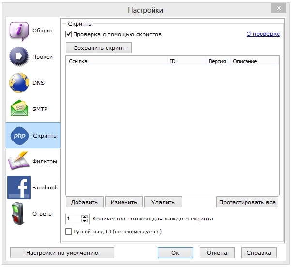The image size is (293, 267).
Task: Select the Прокси arrow badge icon
Action: coord(19,56)
